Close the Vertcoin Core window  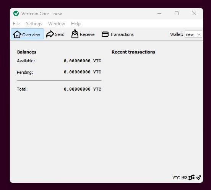[x=194, y=13]
